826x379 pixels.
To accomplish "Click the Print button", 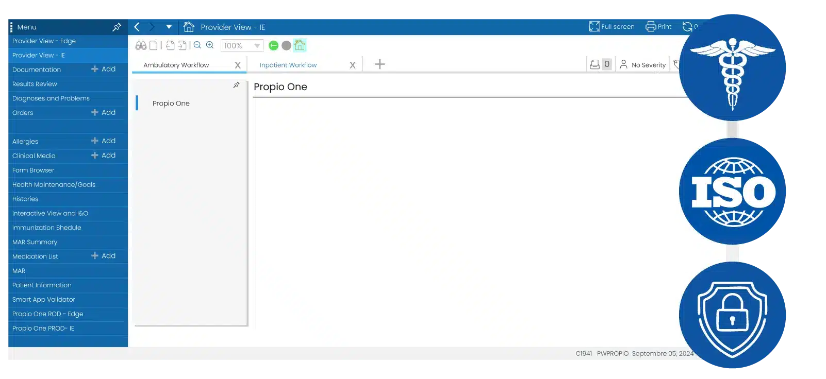I will pyautogui.click(x=658, y=27).
